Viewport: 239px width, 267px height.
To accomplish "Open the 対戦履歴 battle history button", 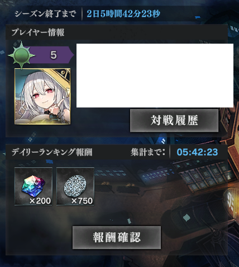I will click(x=174, y=120).
